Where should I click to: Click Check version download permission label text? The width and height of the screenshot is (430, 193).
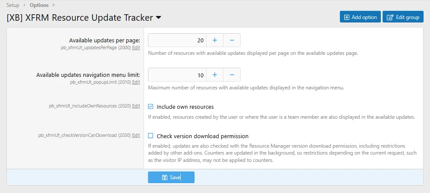202,136
